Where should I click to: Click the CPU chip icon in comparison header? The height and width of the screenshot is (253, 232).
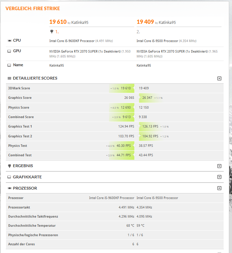point(9,41)
